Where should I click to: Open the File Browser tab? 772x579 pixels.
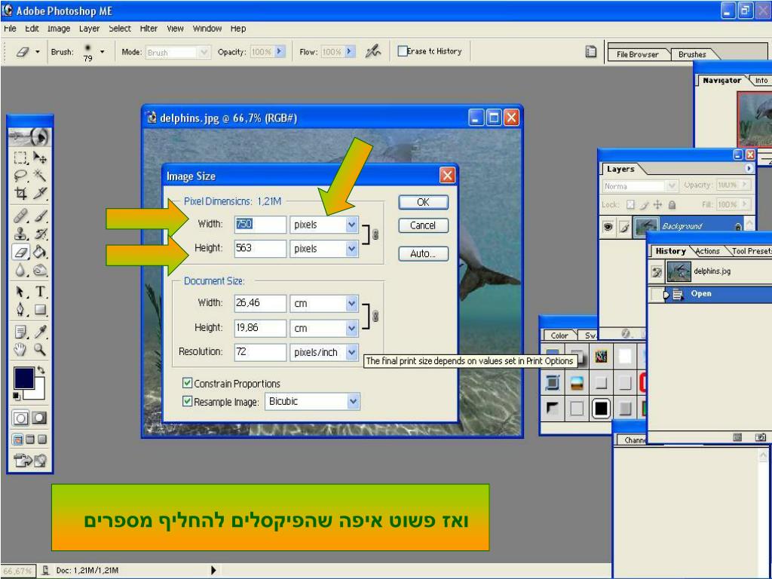pos(638,54)
